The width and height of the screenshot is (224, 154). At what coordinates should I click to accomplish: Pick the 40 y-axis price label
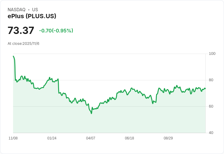(x=211, y=133)
